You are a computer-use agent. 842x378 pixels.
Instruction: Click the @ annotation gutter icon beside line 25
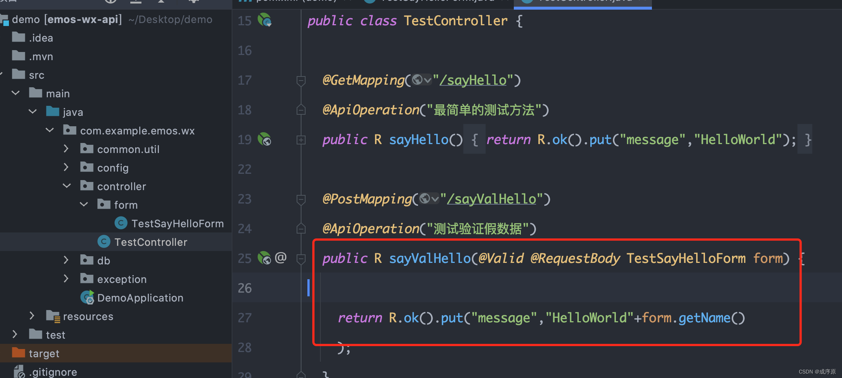point(281,257)
